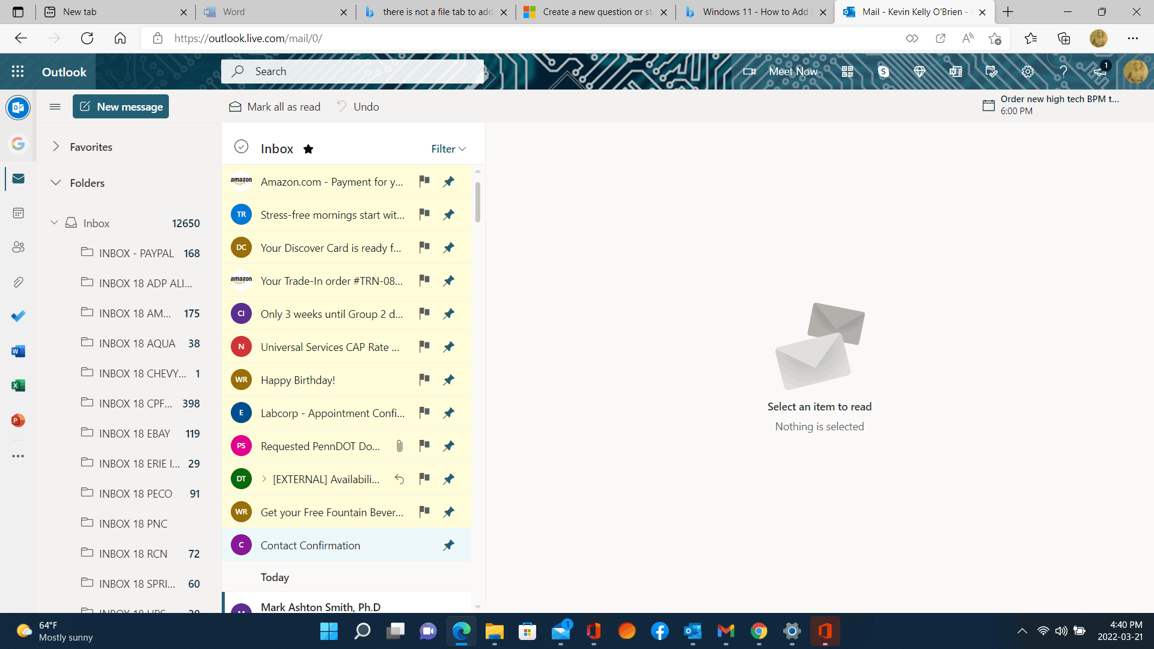Open the Filter dropdown

point(448,148)
